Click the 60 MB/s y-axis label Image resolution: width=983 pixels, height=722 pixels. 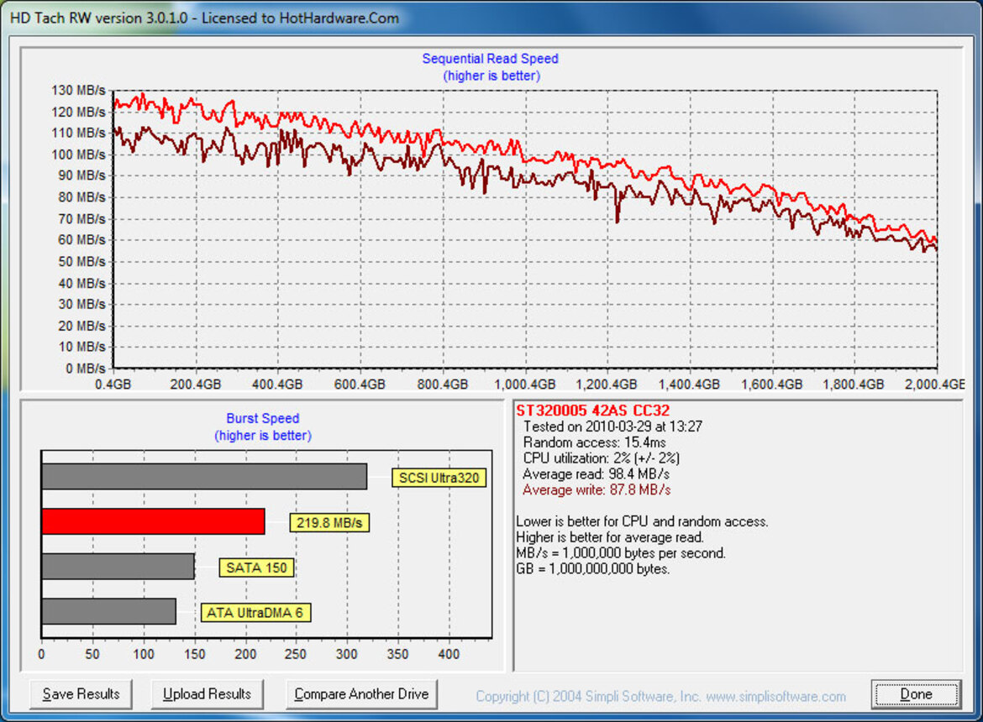[x=81, y=240]
